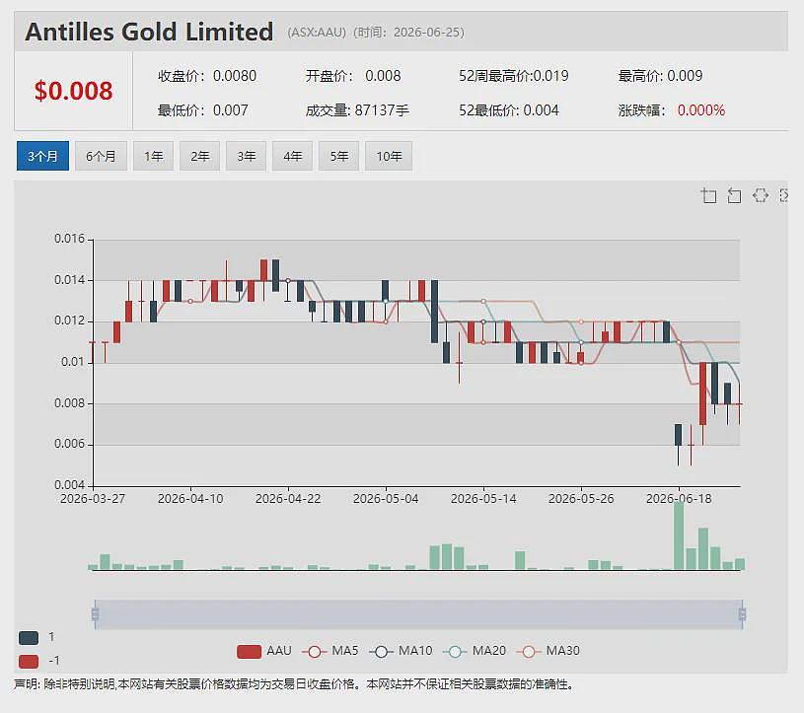Image resolution: width=804 pixels, height=713 pixels.
Task: Toggle the MA20 line legend
Action: (475, 651)
